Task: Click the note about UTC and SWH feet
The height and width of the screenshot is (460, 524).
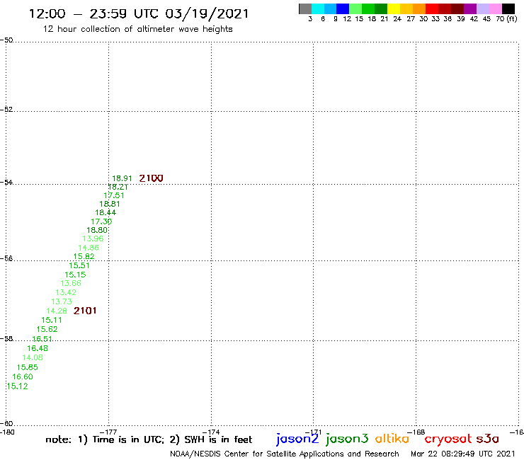Action: point(149,439)
